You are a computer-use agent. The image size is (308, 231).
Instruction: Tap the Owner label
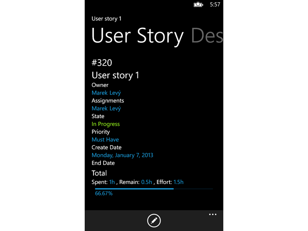click(x=100, y=85)
